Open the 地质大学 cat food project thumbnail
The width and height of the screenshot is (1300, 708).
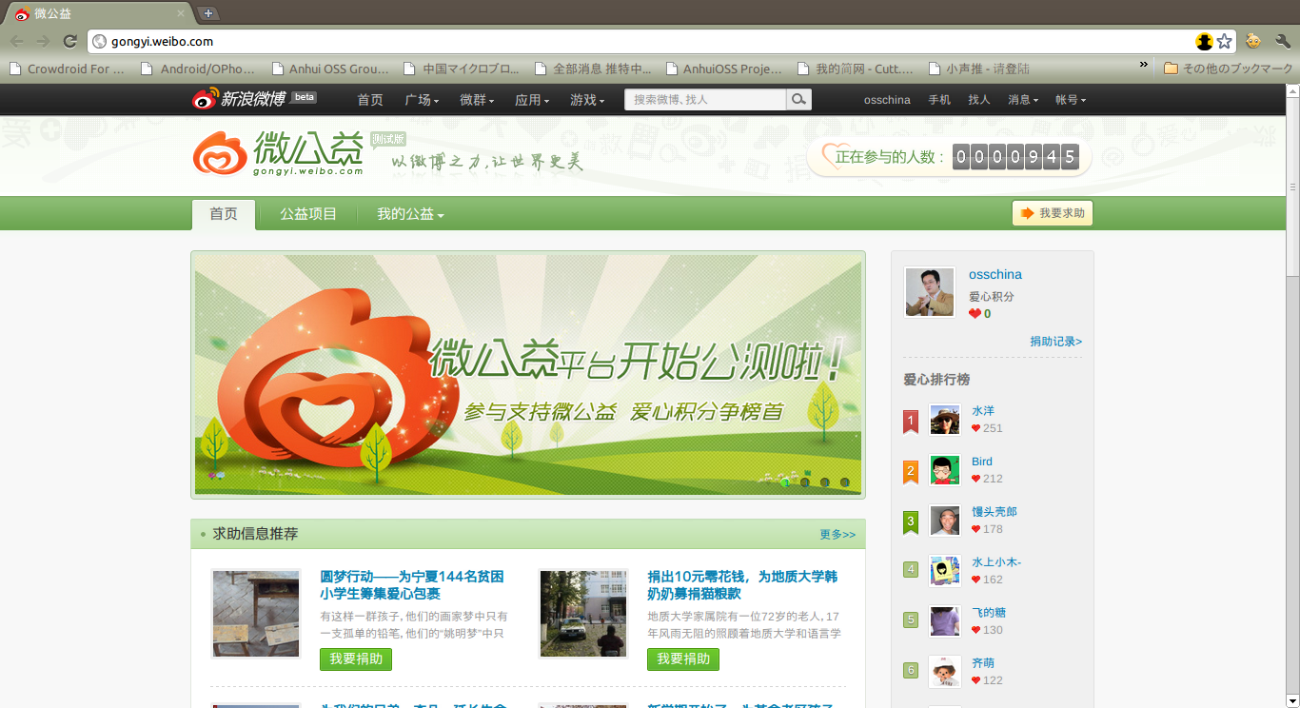point(583,614)
